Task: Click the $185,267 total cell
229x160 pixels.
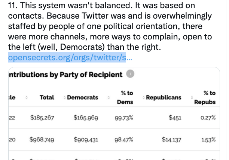Action: (x=42, y=118)
